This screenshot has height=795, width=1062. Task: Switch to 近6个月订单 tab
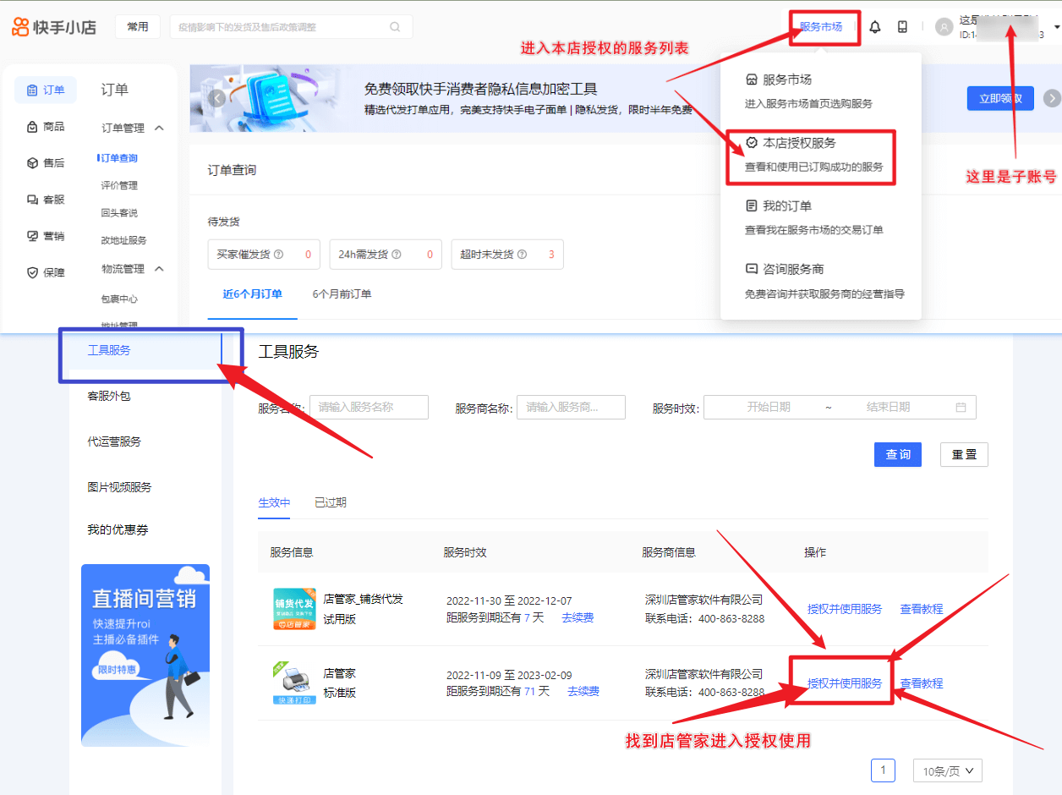252,294
